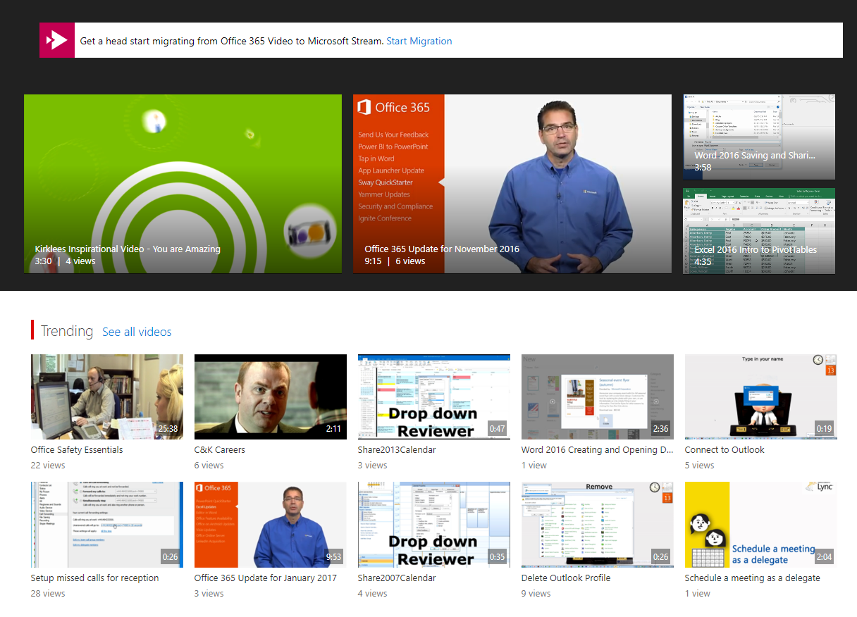The image size is (857, 617).
Task: Open Schedule a meeting as delegate thumbnail
Action: 761,525
